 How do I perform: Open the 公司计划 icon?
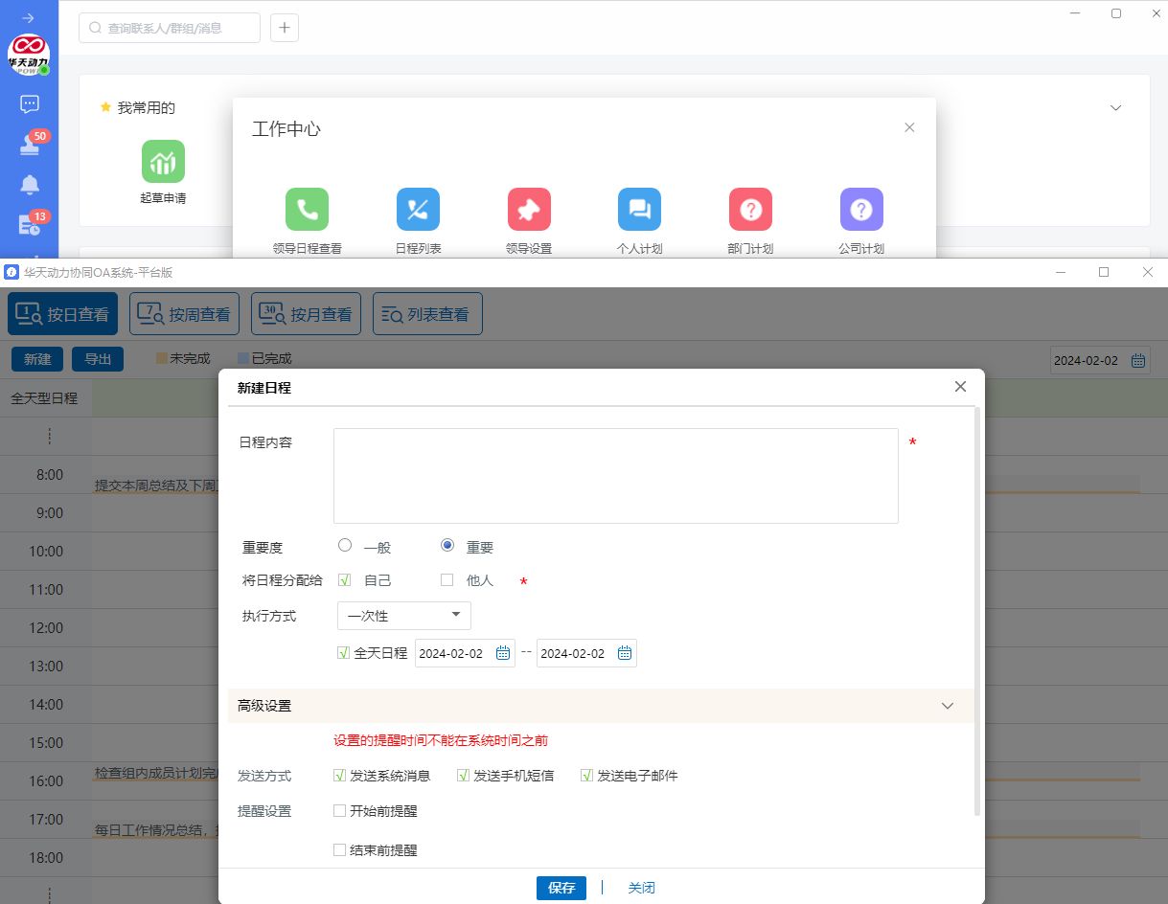[x=861, y=210]
